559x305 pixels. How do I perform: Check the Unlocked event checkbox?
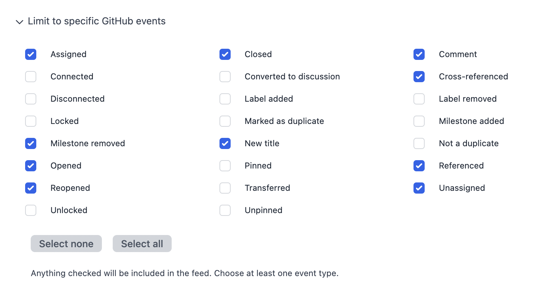(31, 210)
